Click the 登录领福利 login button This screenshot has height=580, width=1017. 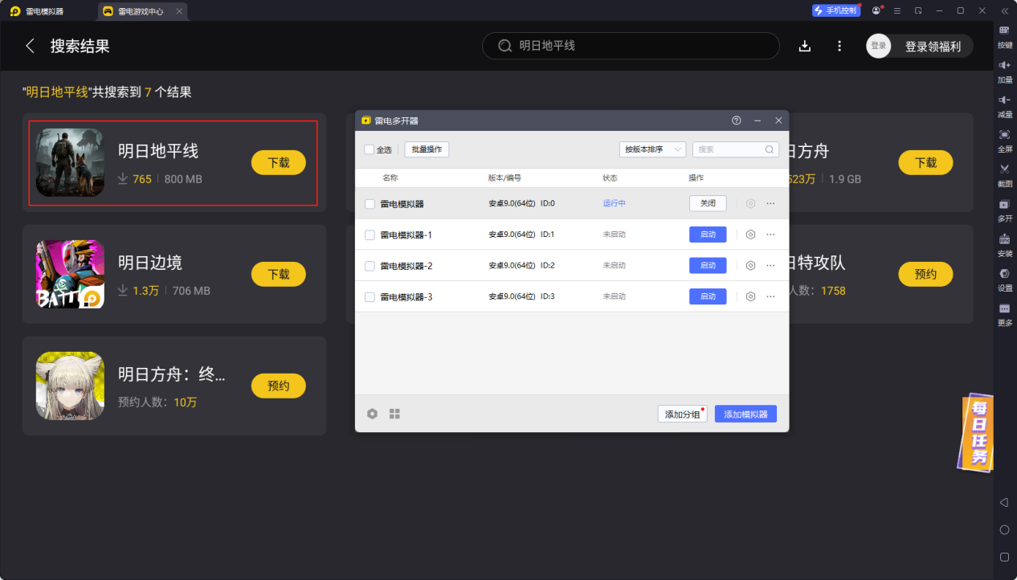(x=920, y=46)
